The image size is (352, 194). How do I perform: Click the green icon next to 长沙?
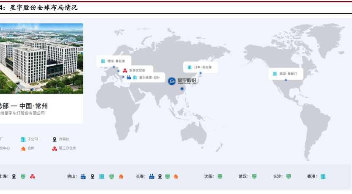pos(289,176)
